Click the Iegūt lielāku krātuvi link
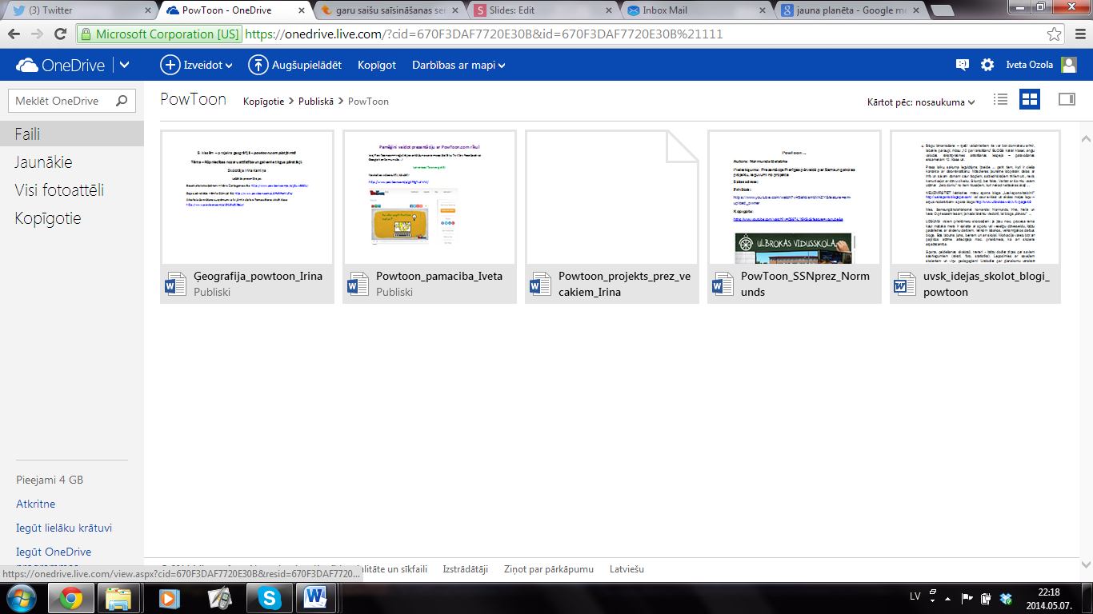The width and height of the screenshot is (1093, 614). [64, 528]
